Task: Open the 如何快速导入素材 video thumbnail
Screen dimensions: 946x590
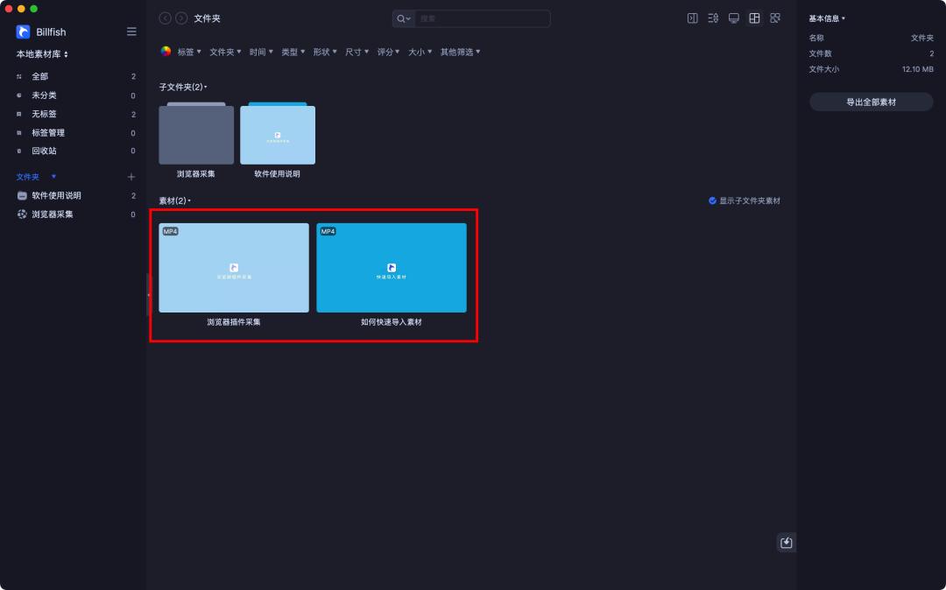Action: pos(392,267)
